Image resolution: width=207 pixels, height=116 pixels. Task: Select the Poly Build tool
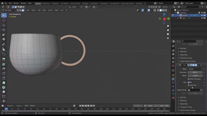coord(4,82)
